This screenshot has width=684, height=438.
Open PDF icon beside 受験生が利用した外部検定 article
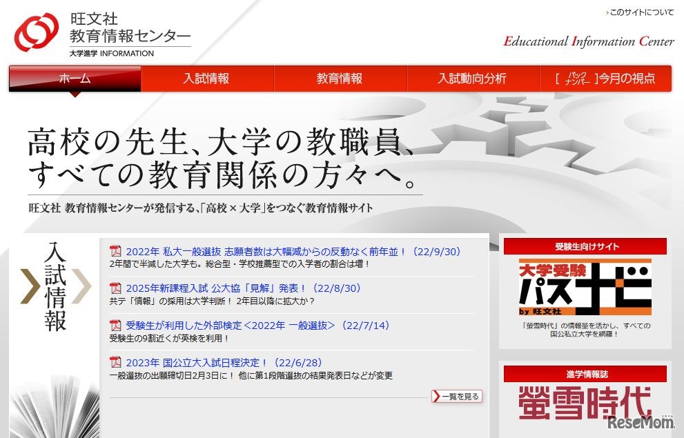pos(115,325)
